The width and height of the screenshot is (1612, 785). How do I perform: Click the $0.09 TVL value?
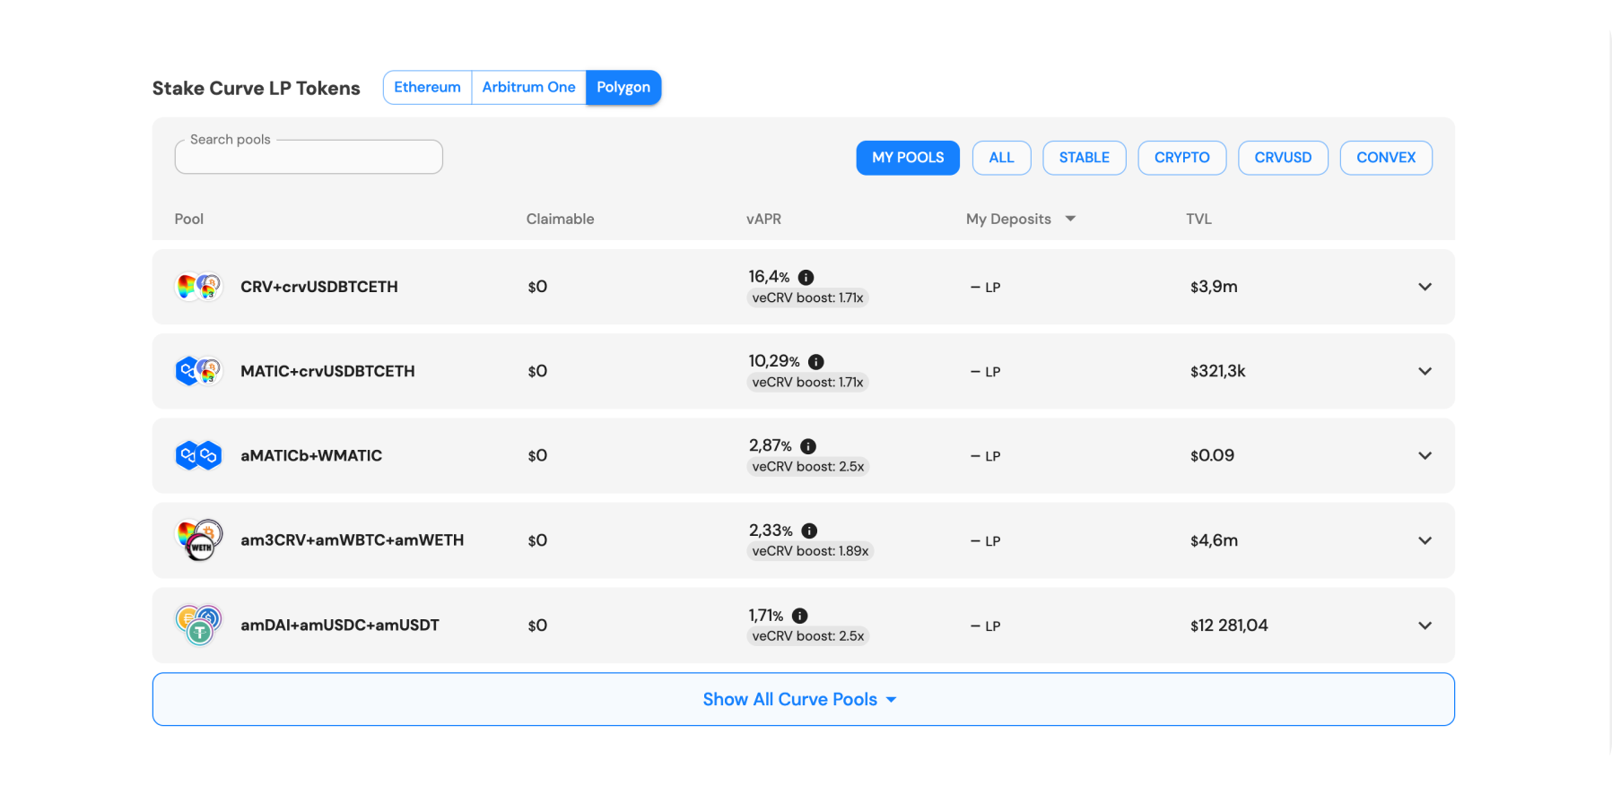pos(1212,455)
